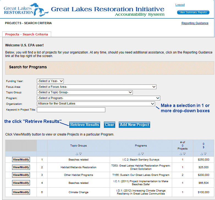Click the 'T053: Great Lakes Habitat Restoration Program' cell

(141, 167)
